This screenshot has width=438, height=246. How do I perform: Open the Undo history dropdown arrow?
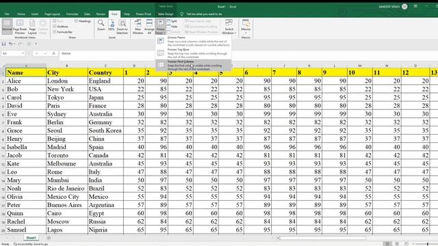coord(14,44)
